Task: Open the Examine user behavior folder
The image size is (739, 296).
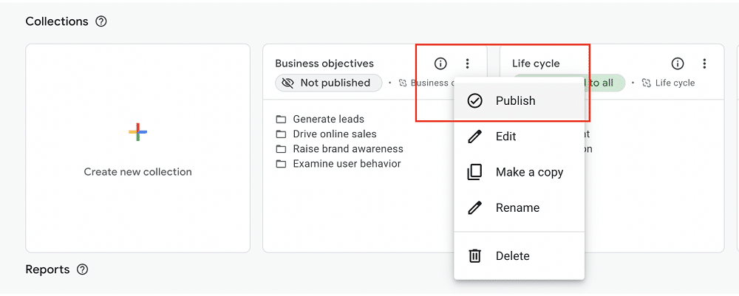Action: point(338,164)
